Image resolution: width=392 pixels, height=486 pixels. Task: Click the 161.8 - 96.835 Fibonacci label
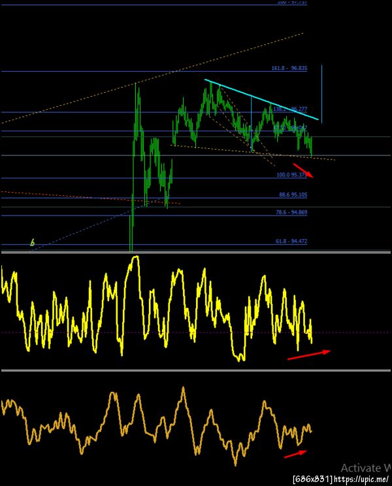[289, 68]
